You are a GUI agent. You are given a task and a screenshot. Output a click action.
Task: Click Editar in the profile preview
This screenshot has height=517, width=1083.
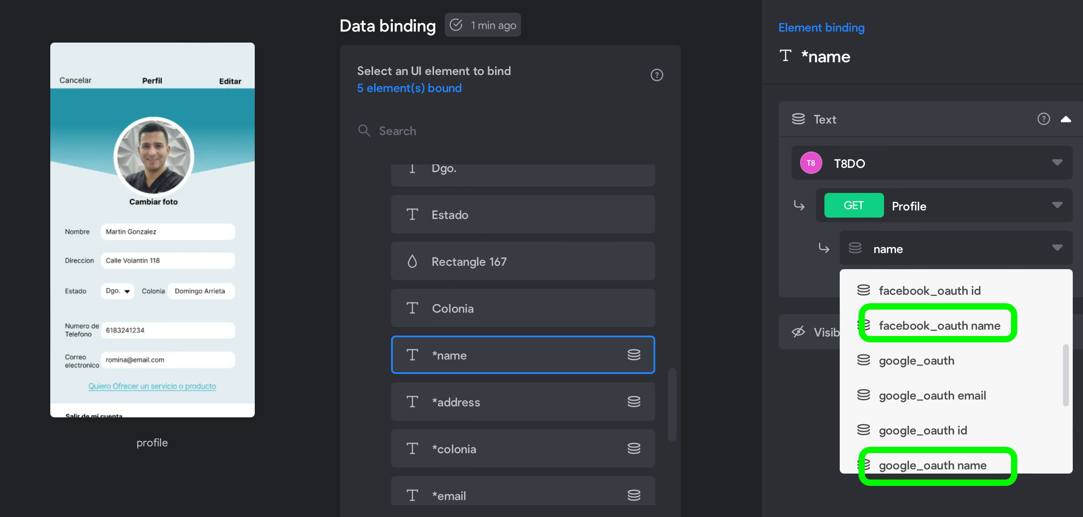[230, 81]
